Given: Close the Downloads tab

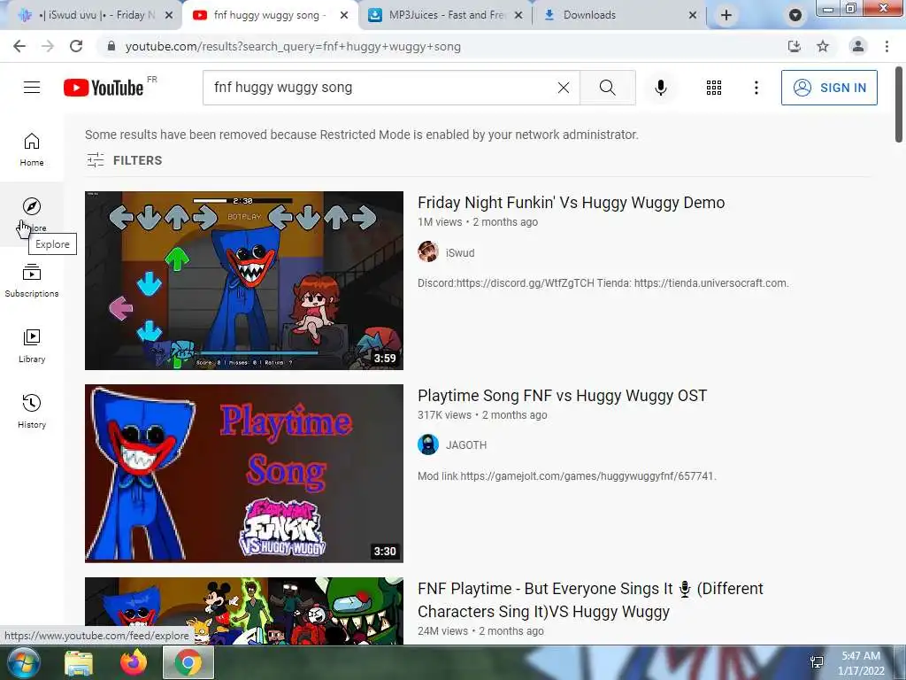Looking at the screenshot, I should pos(692,15).
